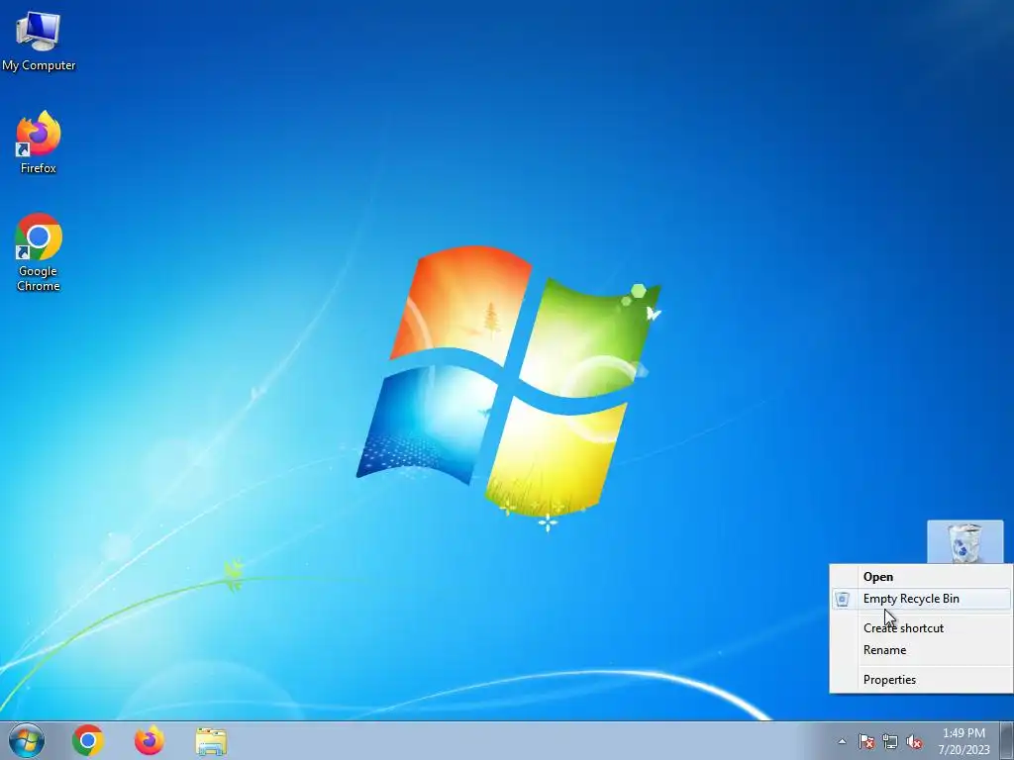Image resolution: width=1014 pixels, height=760 pixels.
Task: Open the Windows Start button
Action: [x=27, y=740]
